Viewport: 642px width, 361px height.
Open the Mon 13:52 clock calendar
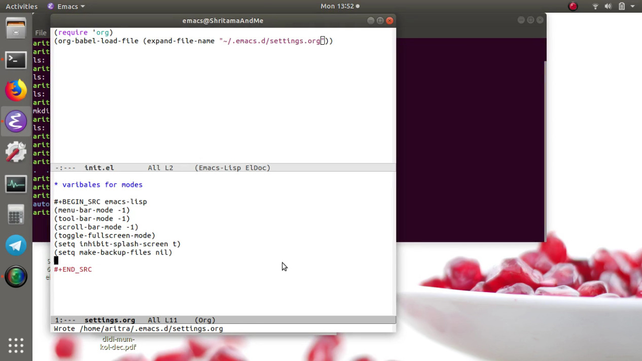(340, 7)
